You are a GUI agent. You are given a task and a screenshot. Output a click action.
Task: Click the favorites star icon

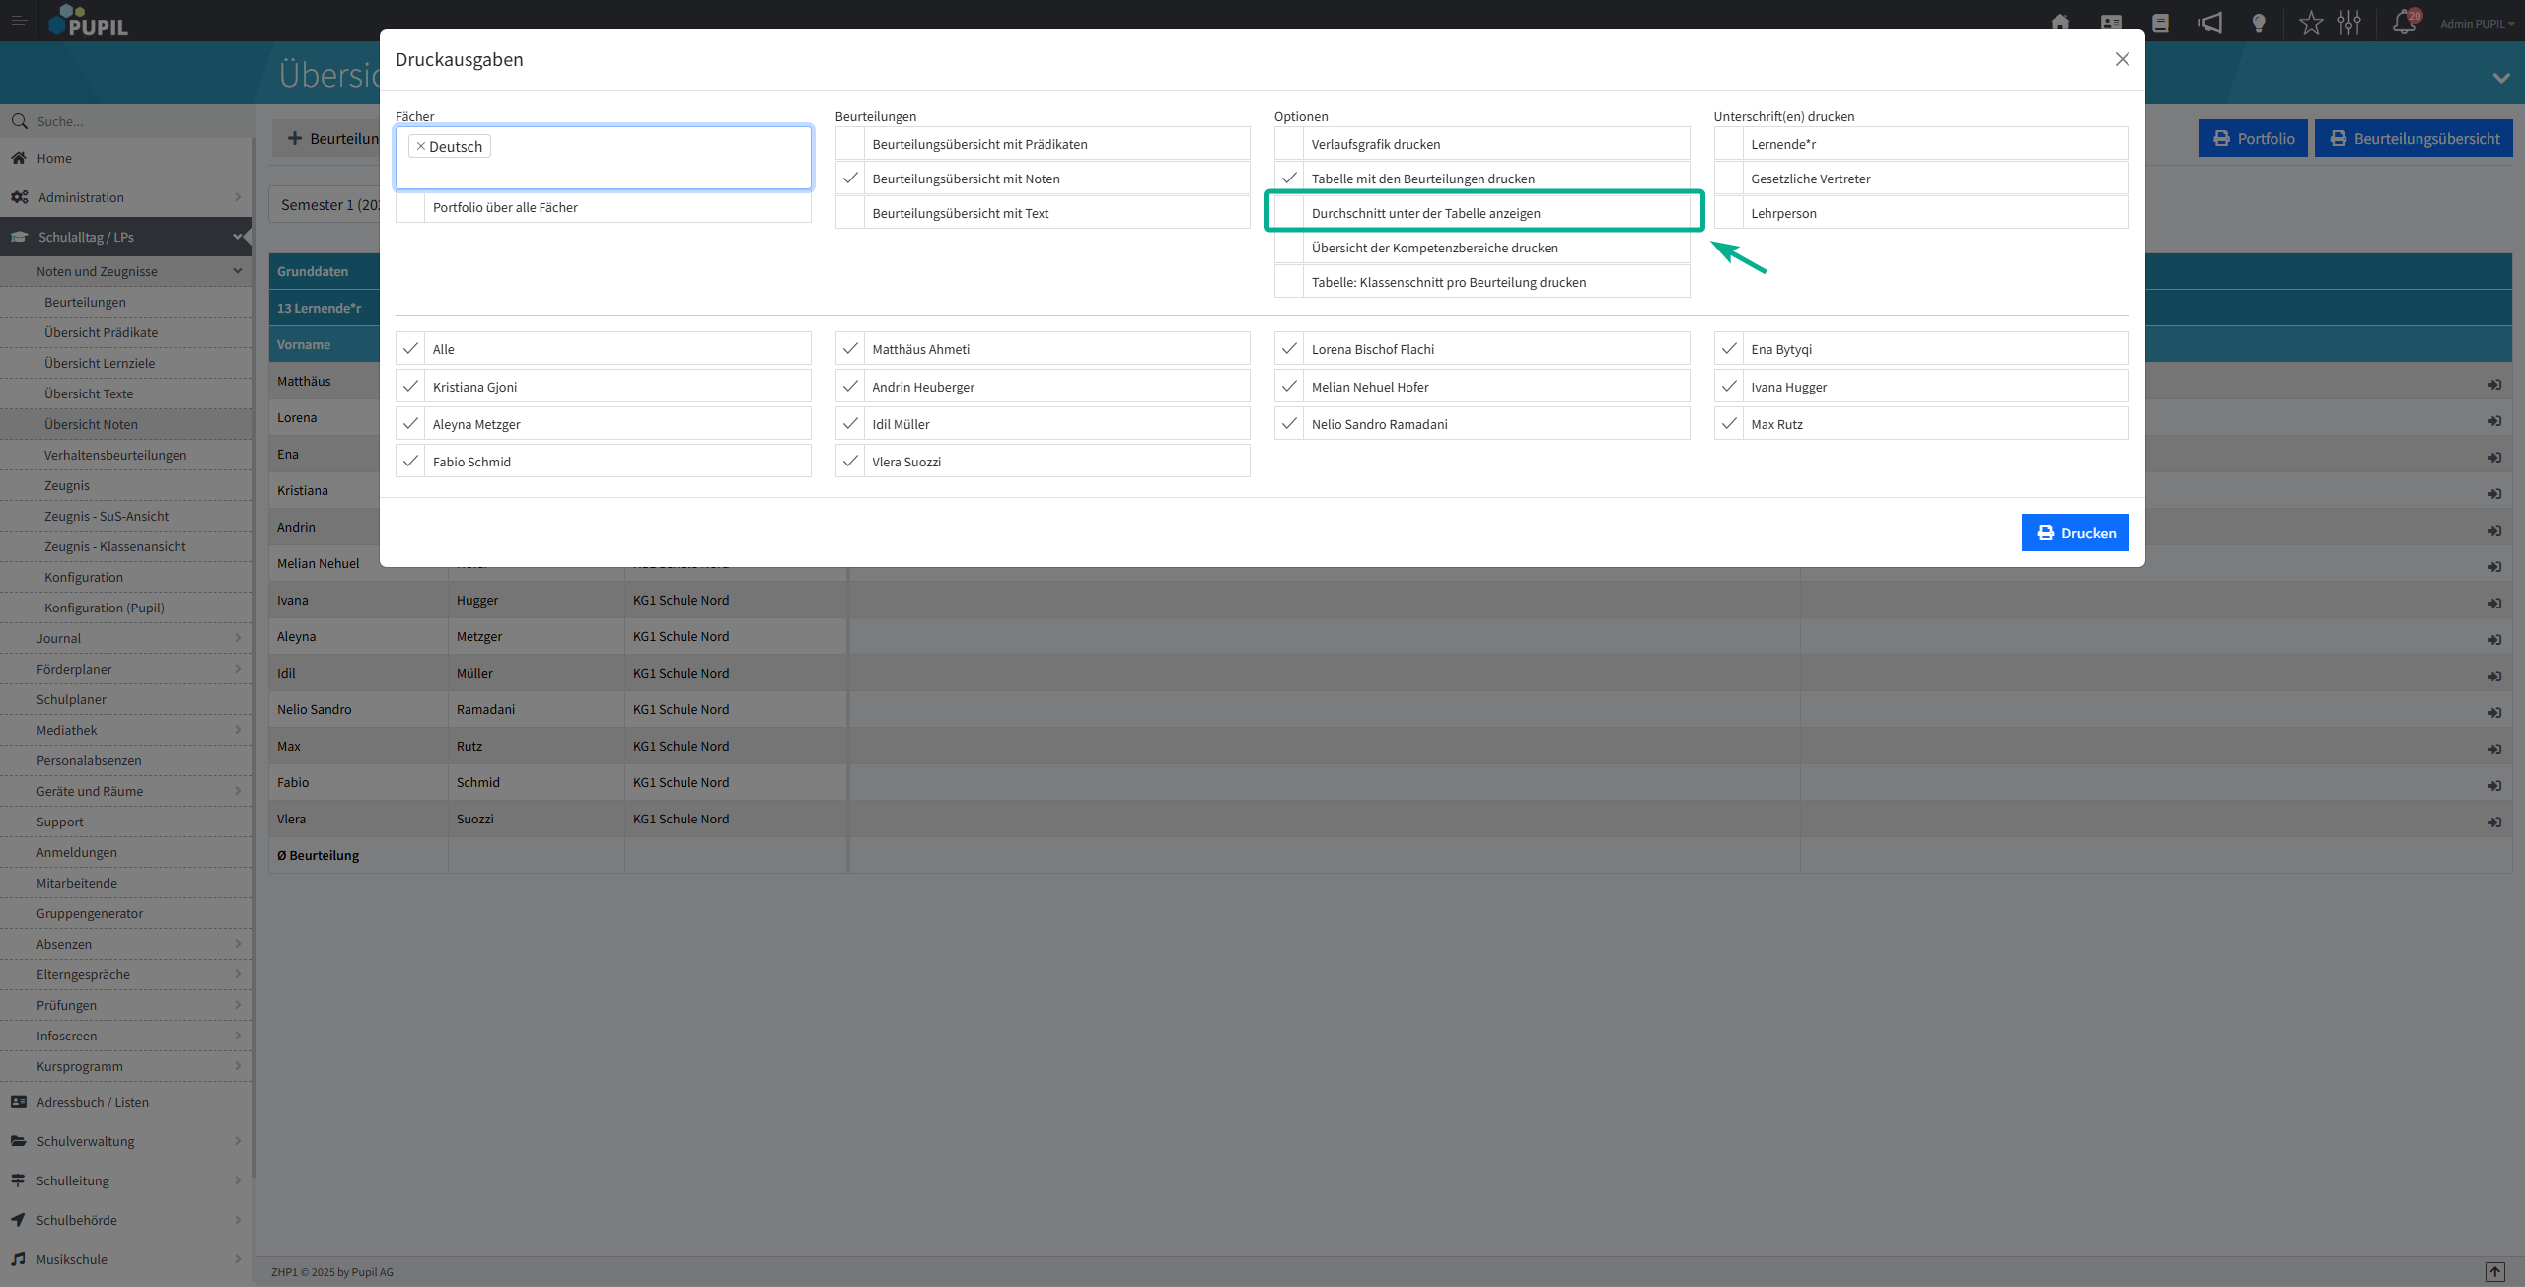(2310, 22)
